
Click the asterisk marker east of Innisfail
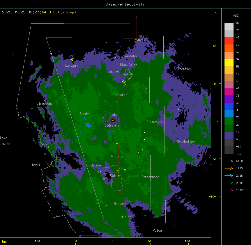(146, 88)
